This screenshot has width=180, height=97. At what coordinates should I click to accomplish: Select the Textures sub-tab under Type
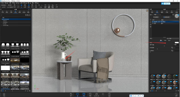165,41
